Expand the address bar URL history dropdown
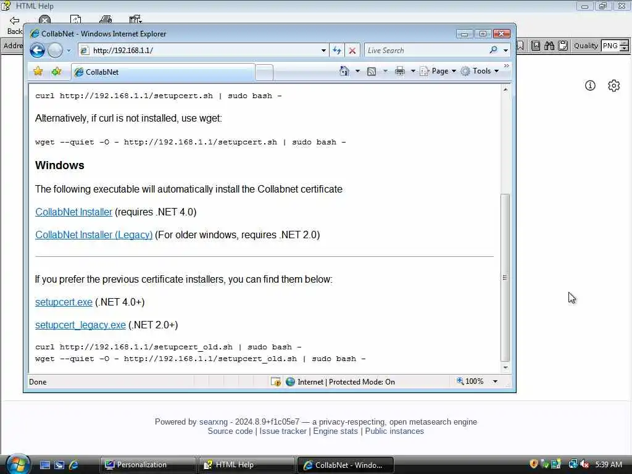 coord(323,51)
